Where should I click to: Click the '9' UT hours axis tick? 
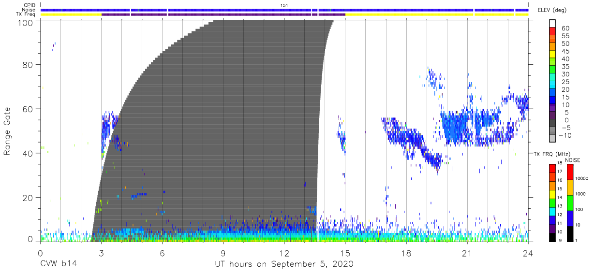click(223, 253)
